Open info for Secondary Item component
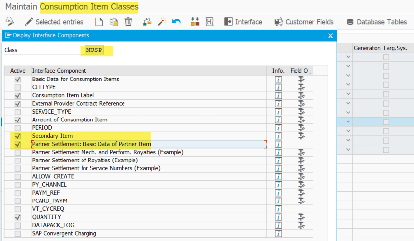The height and width of the screenshot is (241, 414). [x=279, y=136]
